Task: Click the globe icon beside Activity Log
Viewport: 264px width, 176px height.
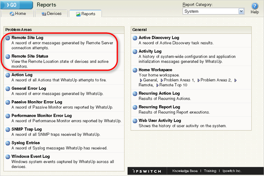Action: click(135, 52)
